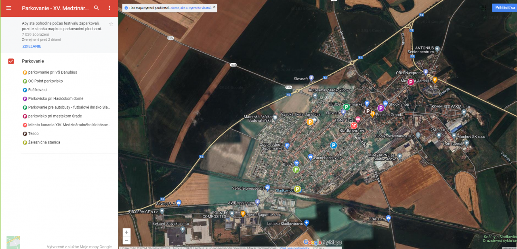
Task: Star this map as a favorite
Action: [111, 24]
